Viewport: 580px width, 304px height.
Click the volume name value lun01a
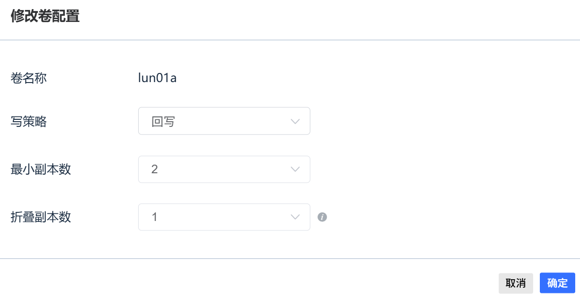click(157, 78)
